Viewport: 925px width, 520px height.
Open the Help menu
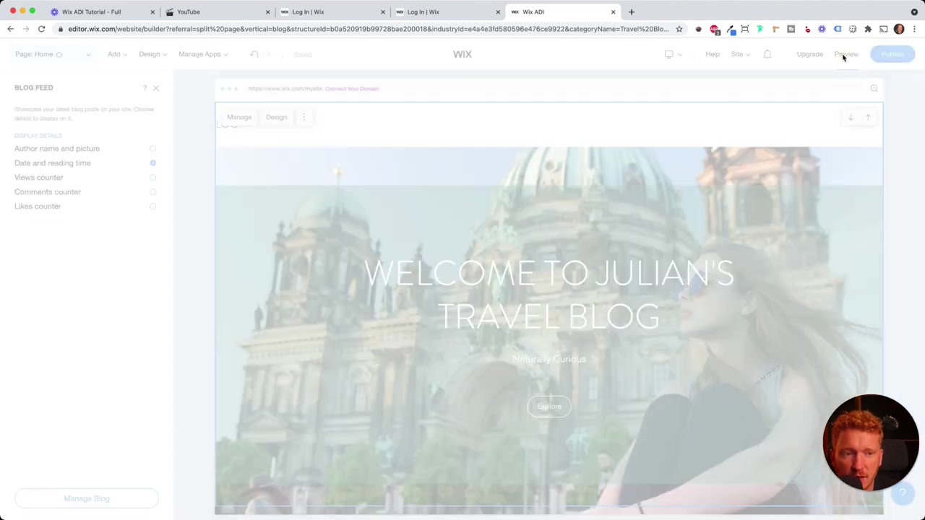coord(713,54)
